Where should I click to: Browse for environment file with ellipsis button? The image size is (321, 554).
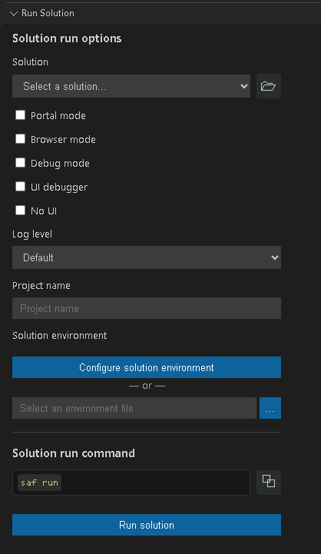(270, 408)
